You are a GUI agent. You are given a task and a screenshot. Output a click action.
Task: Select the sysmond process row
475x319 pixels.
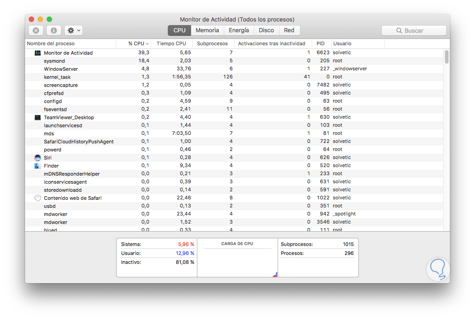pyautogui.click(x=234, y=61)
